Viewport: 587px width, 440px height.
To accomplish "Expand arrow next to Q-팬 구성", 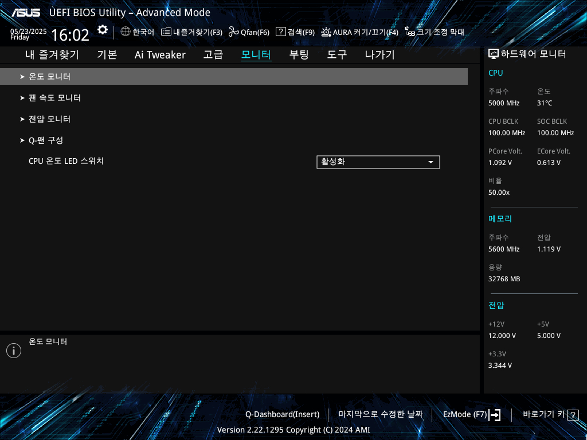I will pyautogui.click(x=22, y=141).
